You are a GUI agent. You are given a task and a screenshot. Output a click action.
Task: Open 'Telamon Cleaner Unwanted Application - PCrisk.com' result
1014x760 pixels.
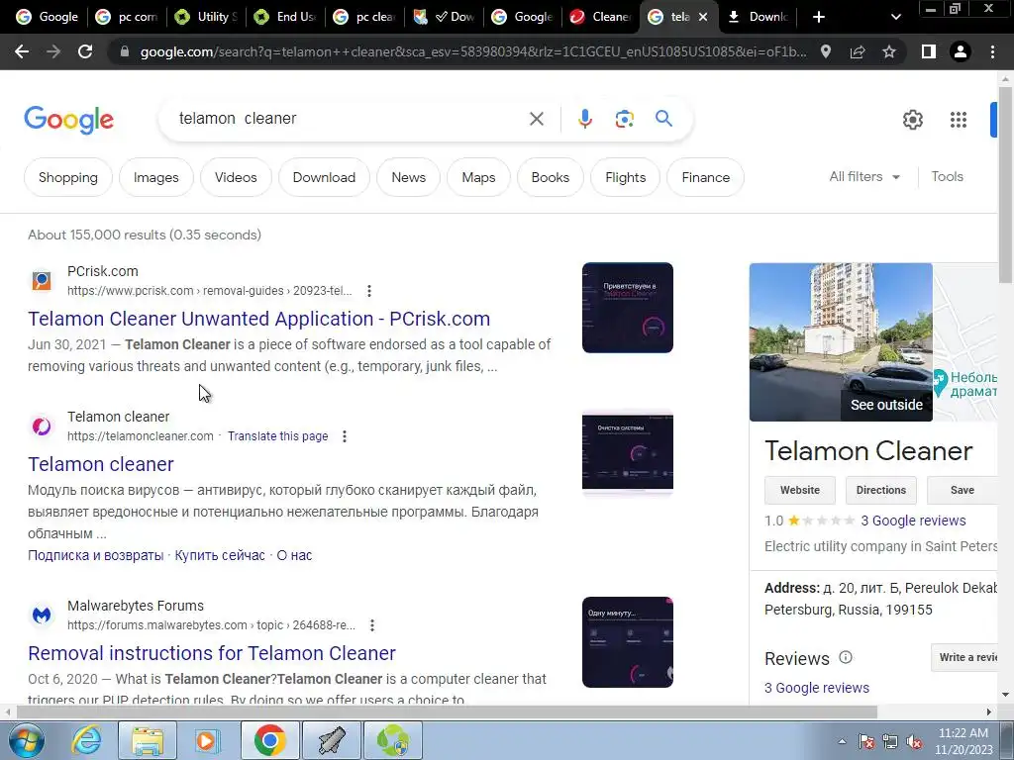click(x=258, y=319)
